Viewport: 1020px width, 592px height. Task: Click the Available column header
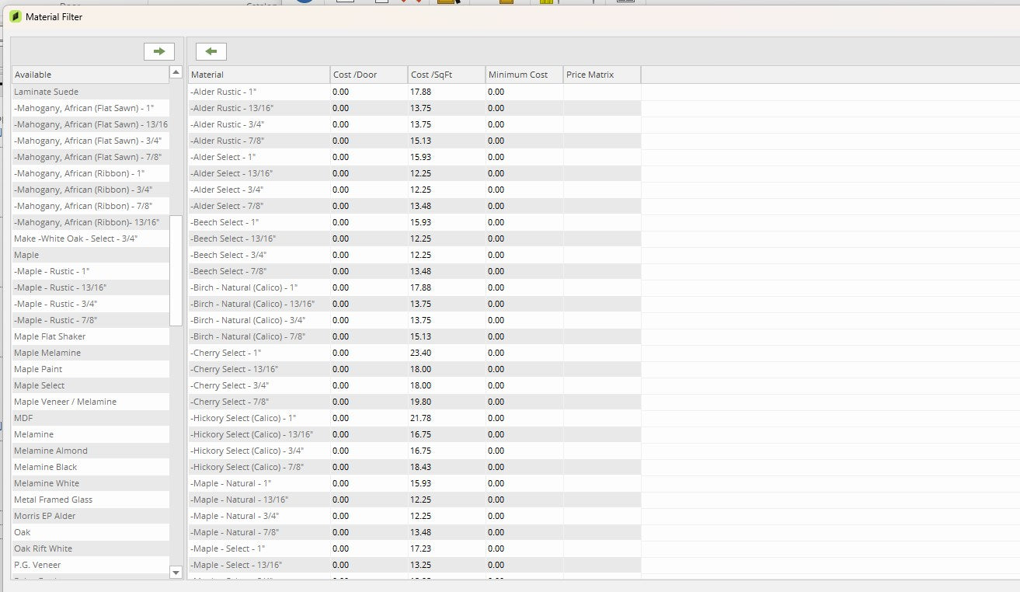89,75
